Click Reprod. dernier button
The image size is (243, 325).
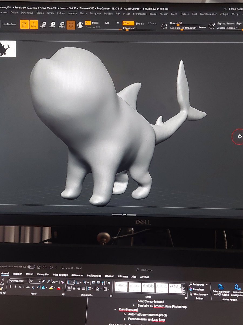pyautogui.click(x=226, y=24)
